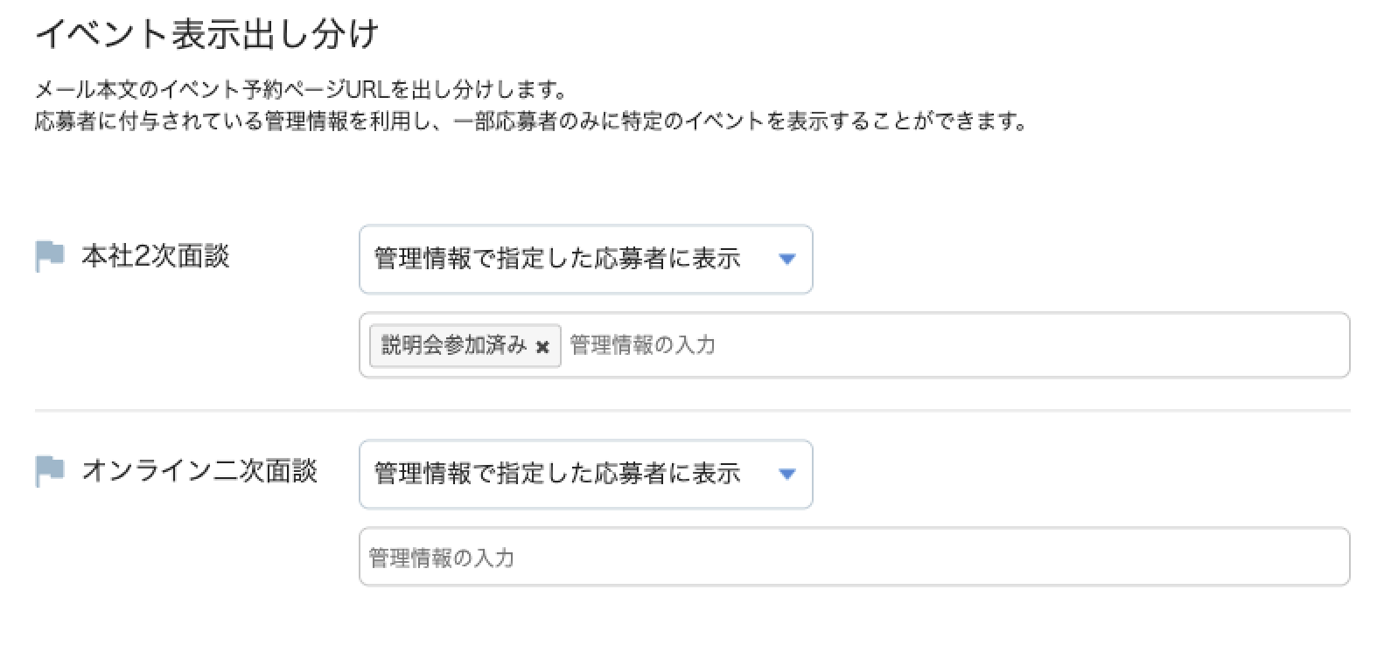The image size is (1384, 652).
Task: Remove the 説明会参加済み tag with its x
Action: 542,347
